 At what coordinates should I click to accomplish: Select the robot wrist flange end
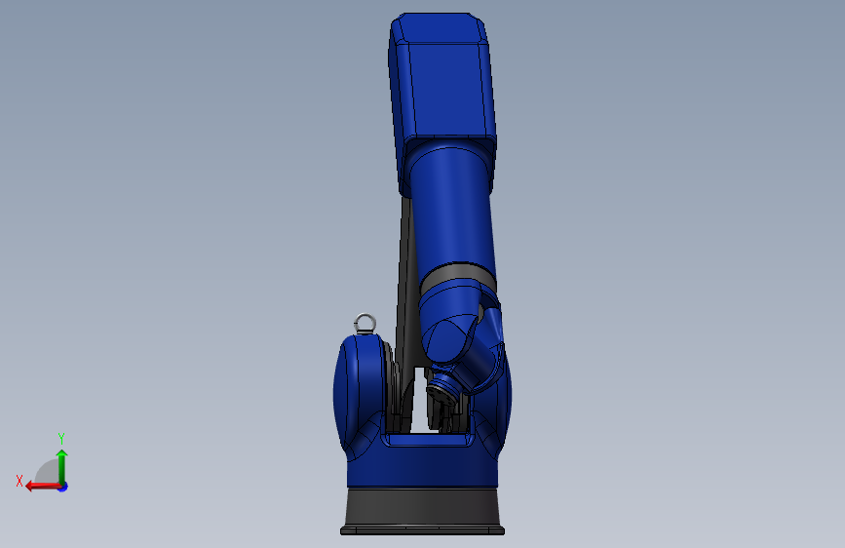tap(442, 394)
